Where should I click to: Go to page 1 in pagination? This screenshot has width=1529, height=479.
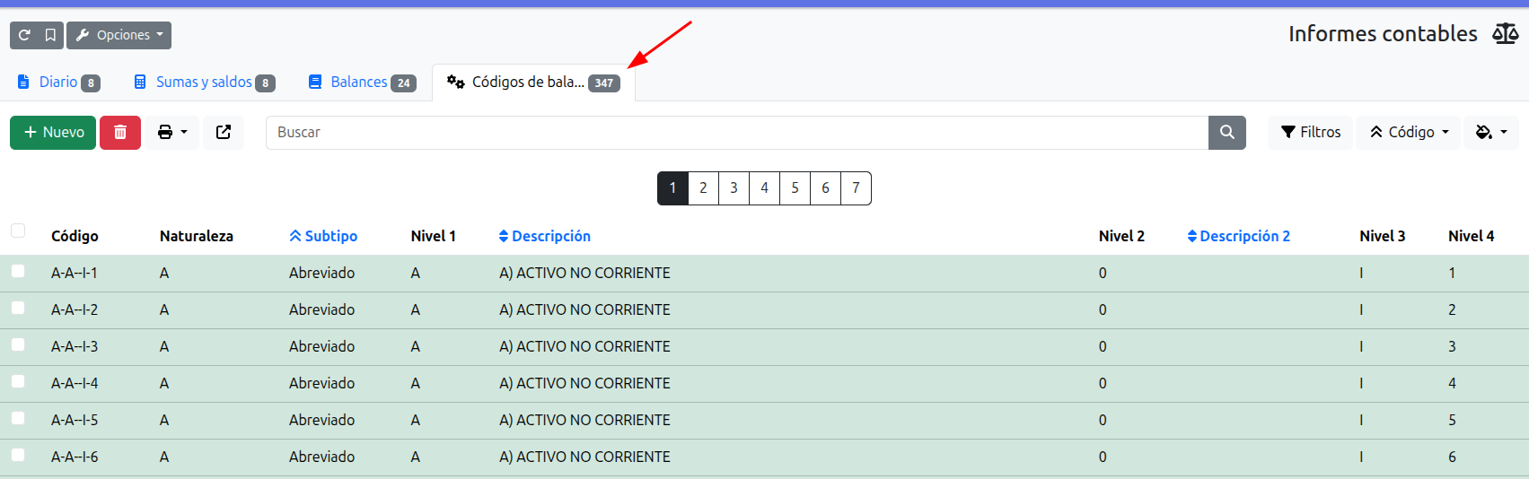672,188
